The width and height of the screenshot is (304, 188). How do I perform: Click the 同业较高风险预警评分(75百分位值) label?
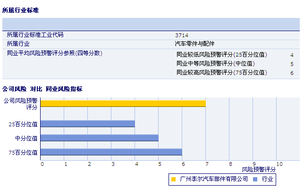coord(221,73)
